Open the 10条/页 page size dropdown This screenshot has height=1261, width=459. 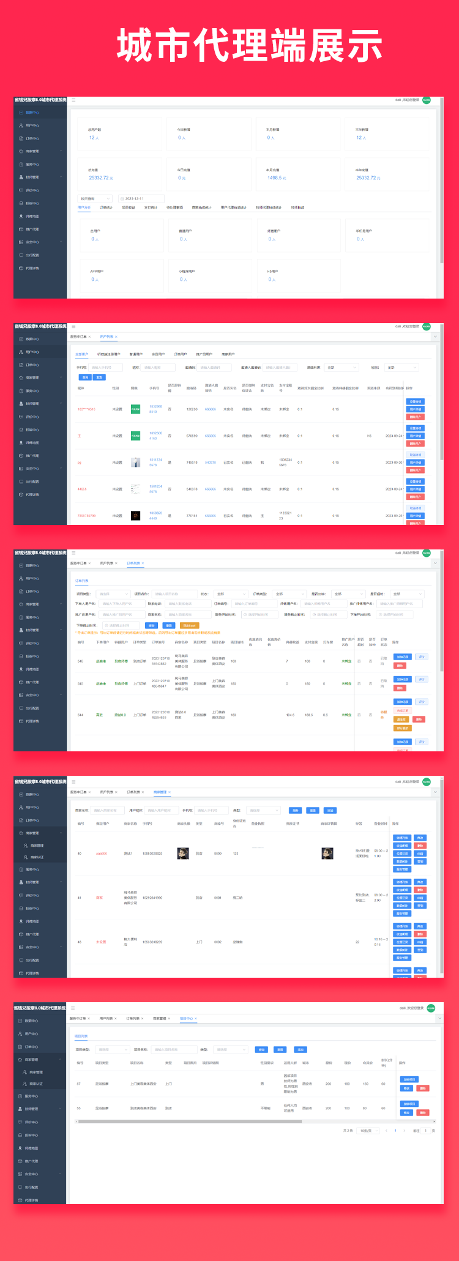tap(369, 1131)
